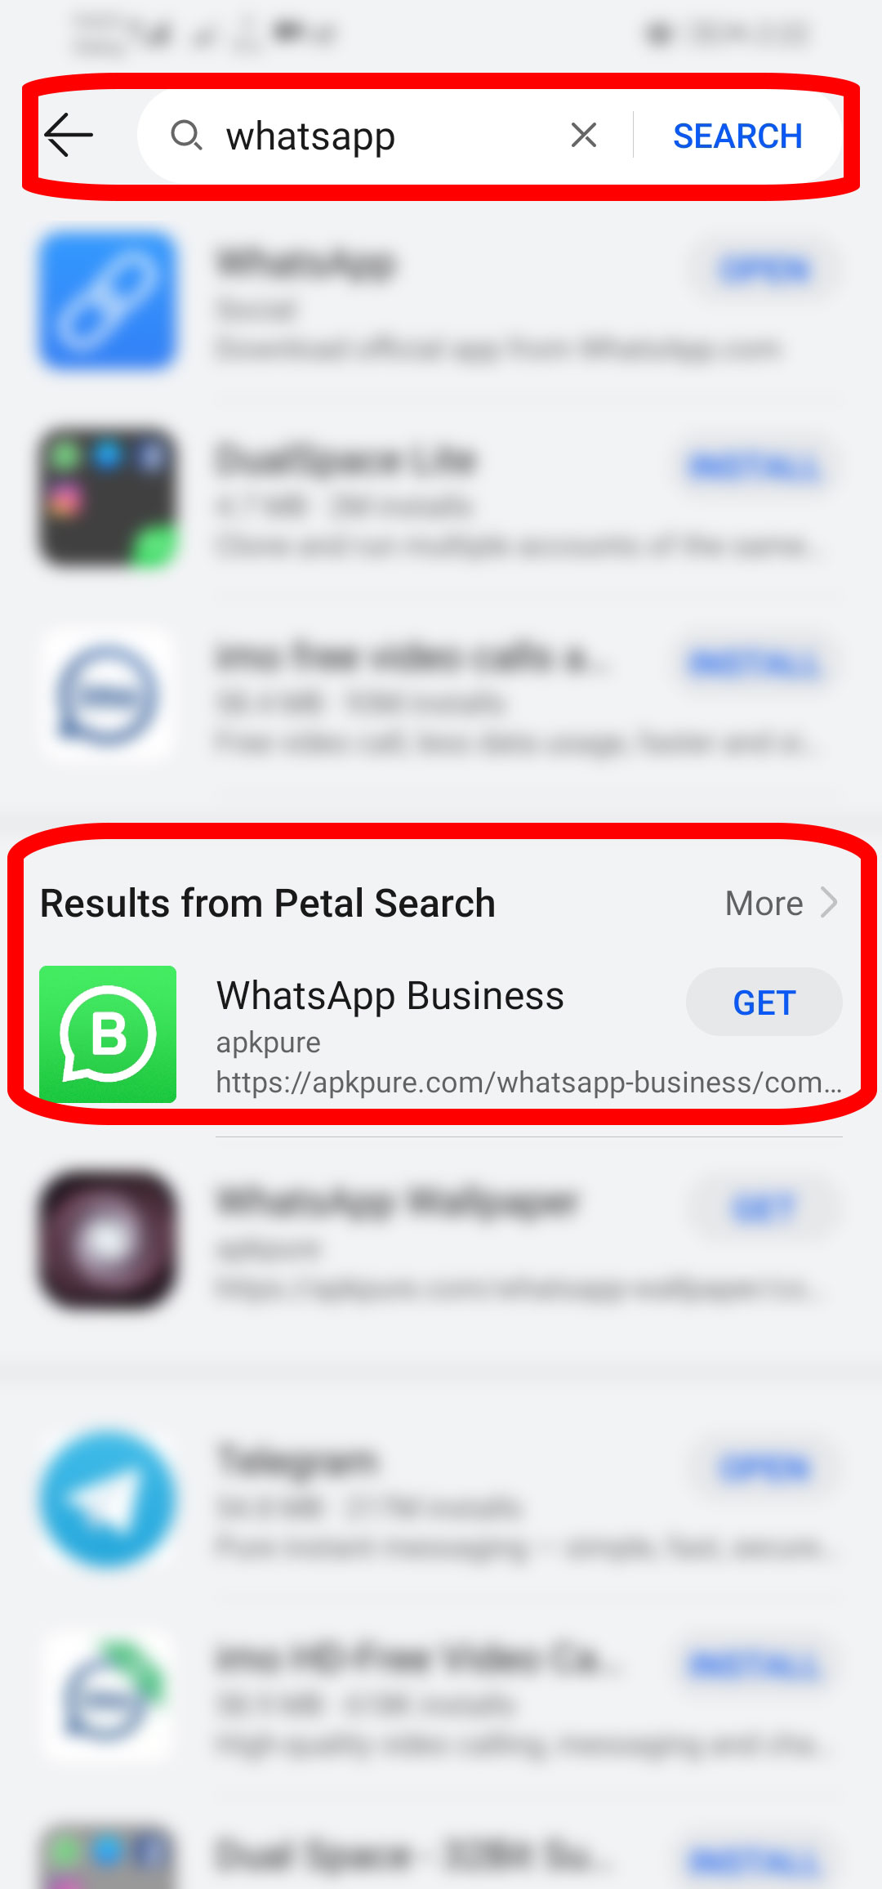Tap the dark purple wallpaper app icon
Screen dimensions: 882x1889
click(108, 1239)
